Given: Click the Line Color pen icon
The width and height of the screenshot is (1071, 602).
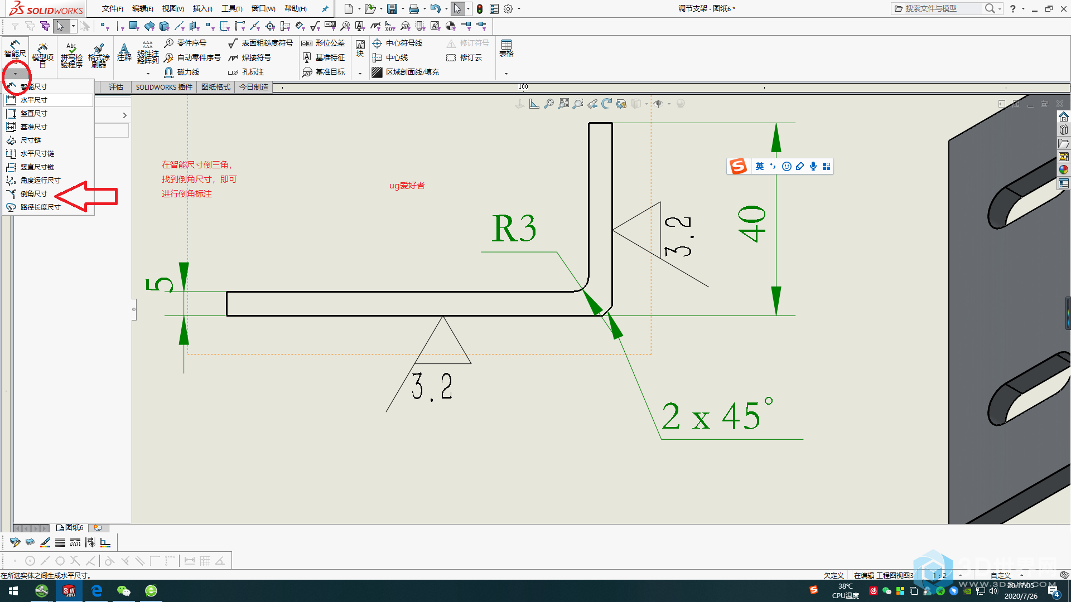Looking at the screenshot, I should [x=45, y=542].
